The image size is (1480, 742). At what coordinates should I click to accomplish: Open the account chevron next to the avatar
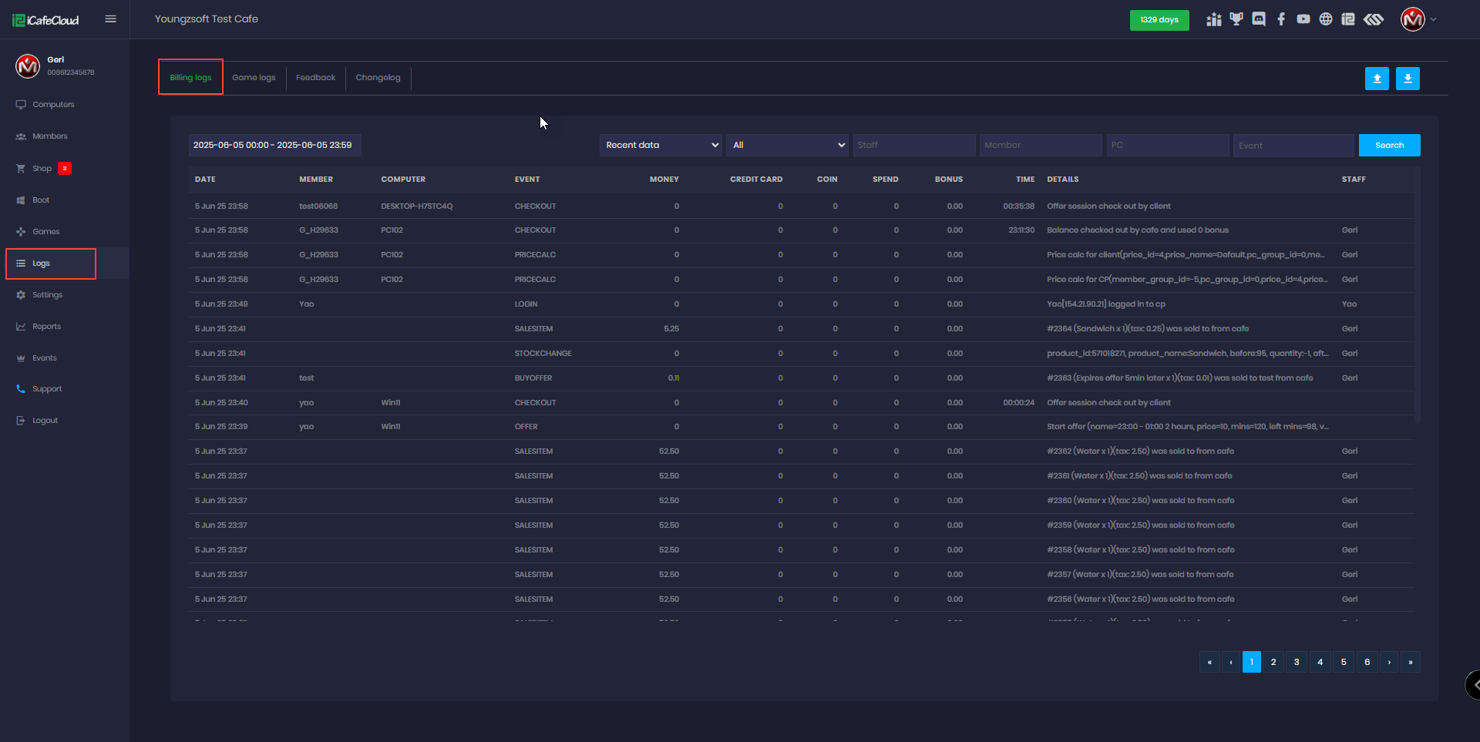1433,20
